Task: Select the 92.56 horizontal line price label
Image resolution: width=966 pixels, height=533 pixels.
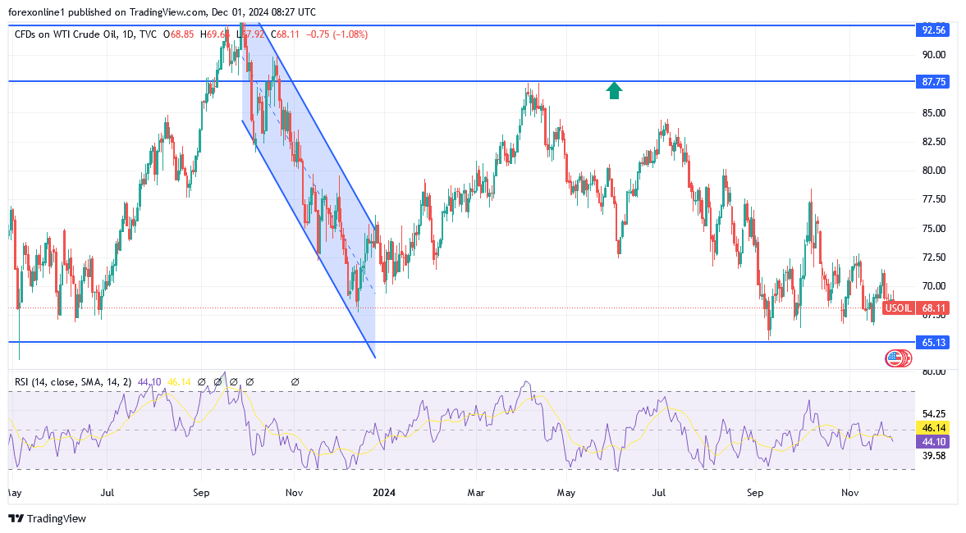Action: coord(934,30)
